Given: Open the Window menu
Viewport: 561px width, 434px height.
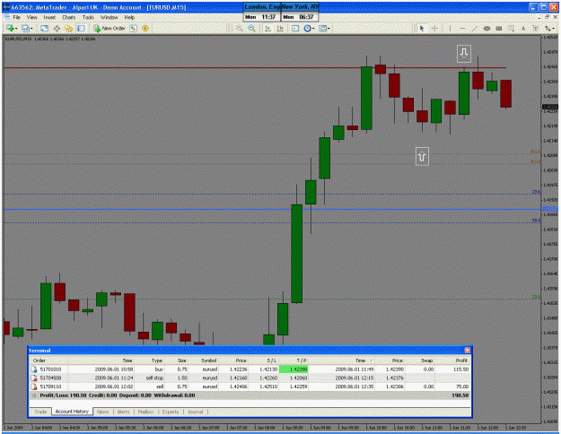Looking at the screenshot, I should click(x=109, y=17).
